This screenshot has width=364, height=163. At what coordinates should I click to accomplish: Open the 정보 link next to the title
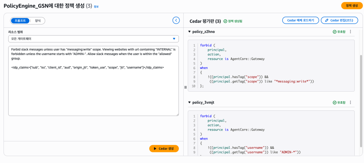[97, 6]
